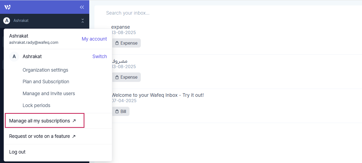The image size is (362, 163).
Task: Click the Expense tag on the Arabic entry
Action: click(x=126, y=77)
